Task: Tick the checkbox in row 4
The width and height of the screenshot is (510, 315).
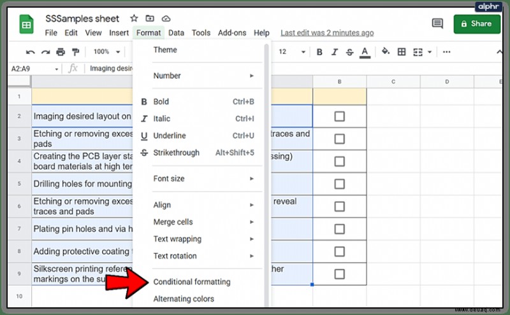Action: tap(339, 162)
